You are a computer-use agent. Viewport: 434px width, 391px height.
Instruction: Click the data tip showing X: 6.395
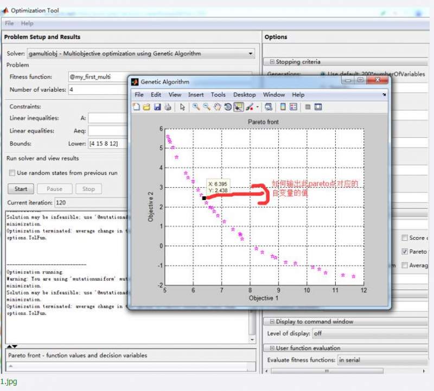click(x=218, y=187)
